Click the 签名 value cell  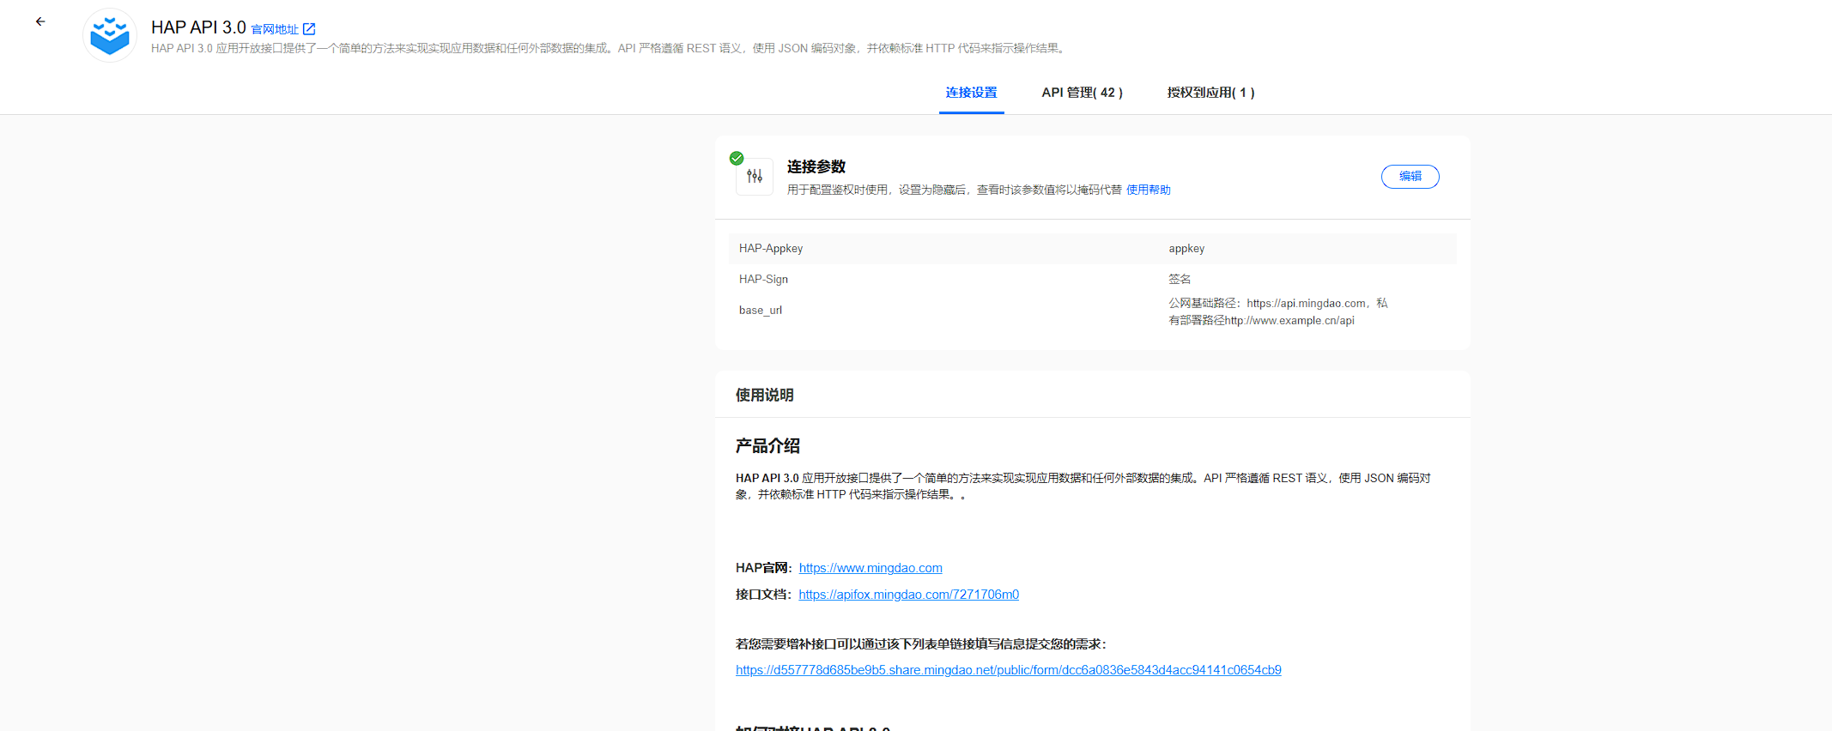coord(1180,279)
